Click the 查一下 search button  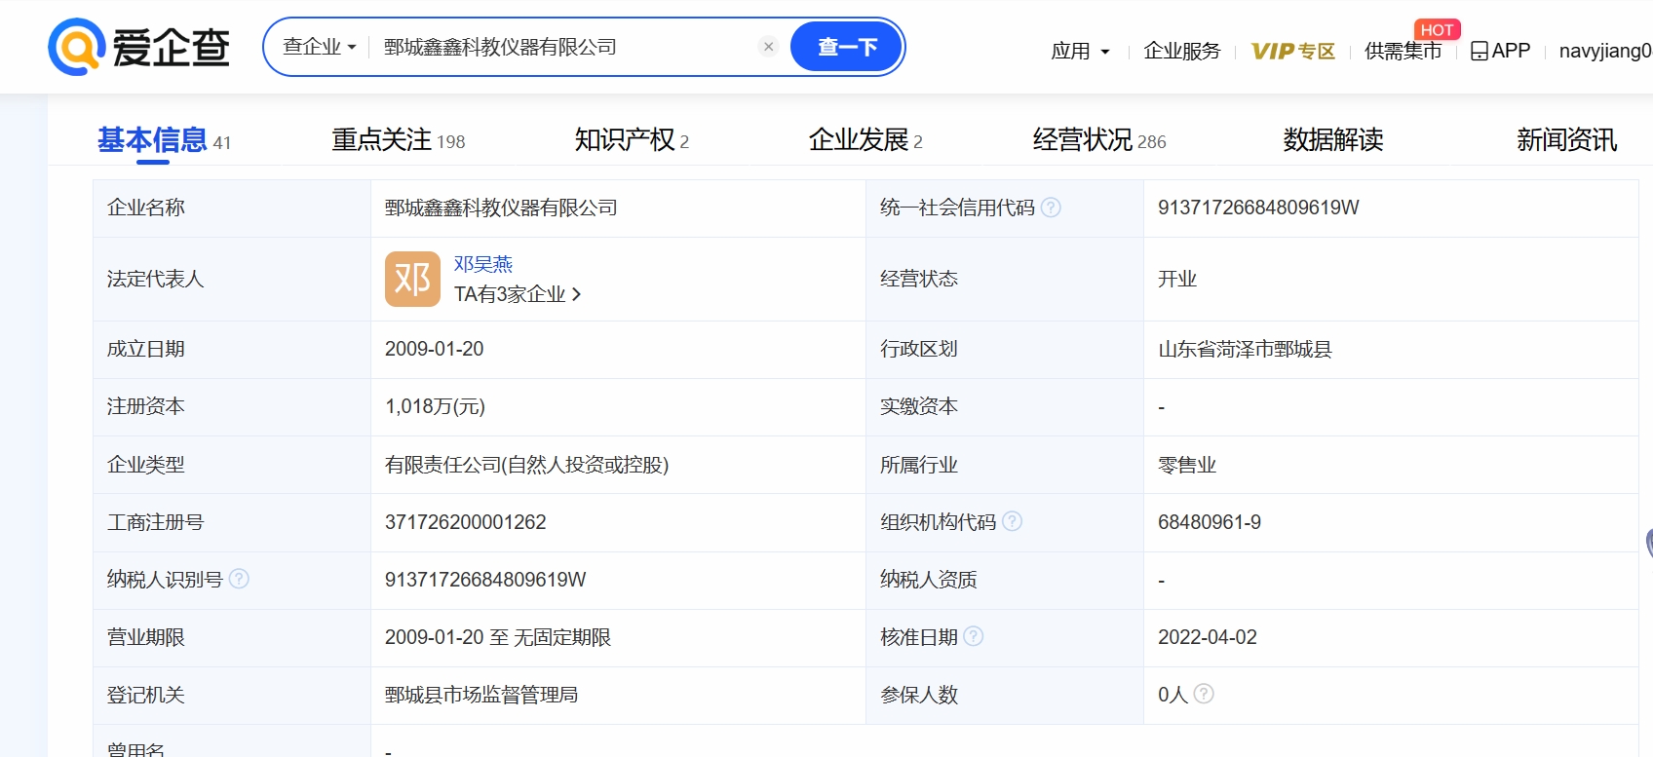click(x=846, y=47)
